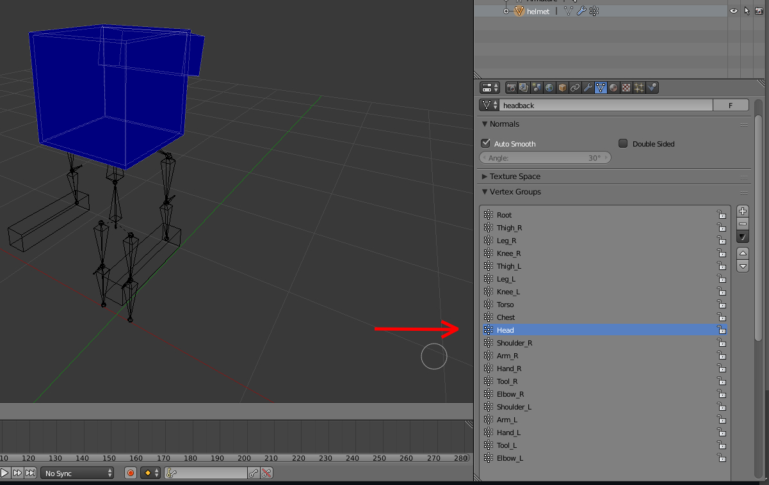Click helmet's mesh data icon in outliner

click(567, 11)
